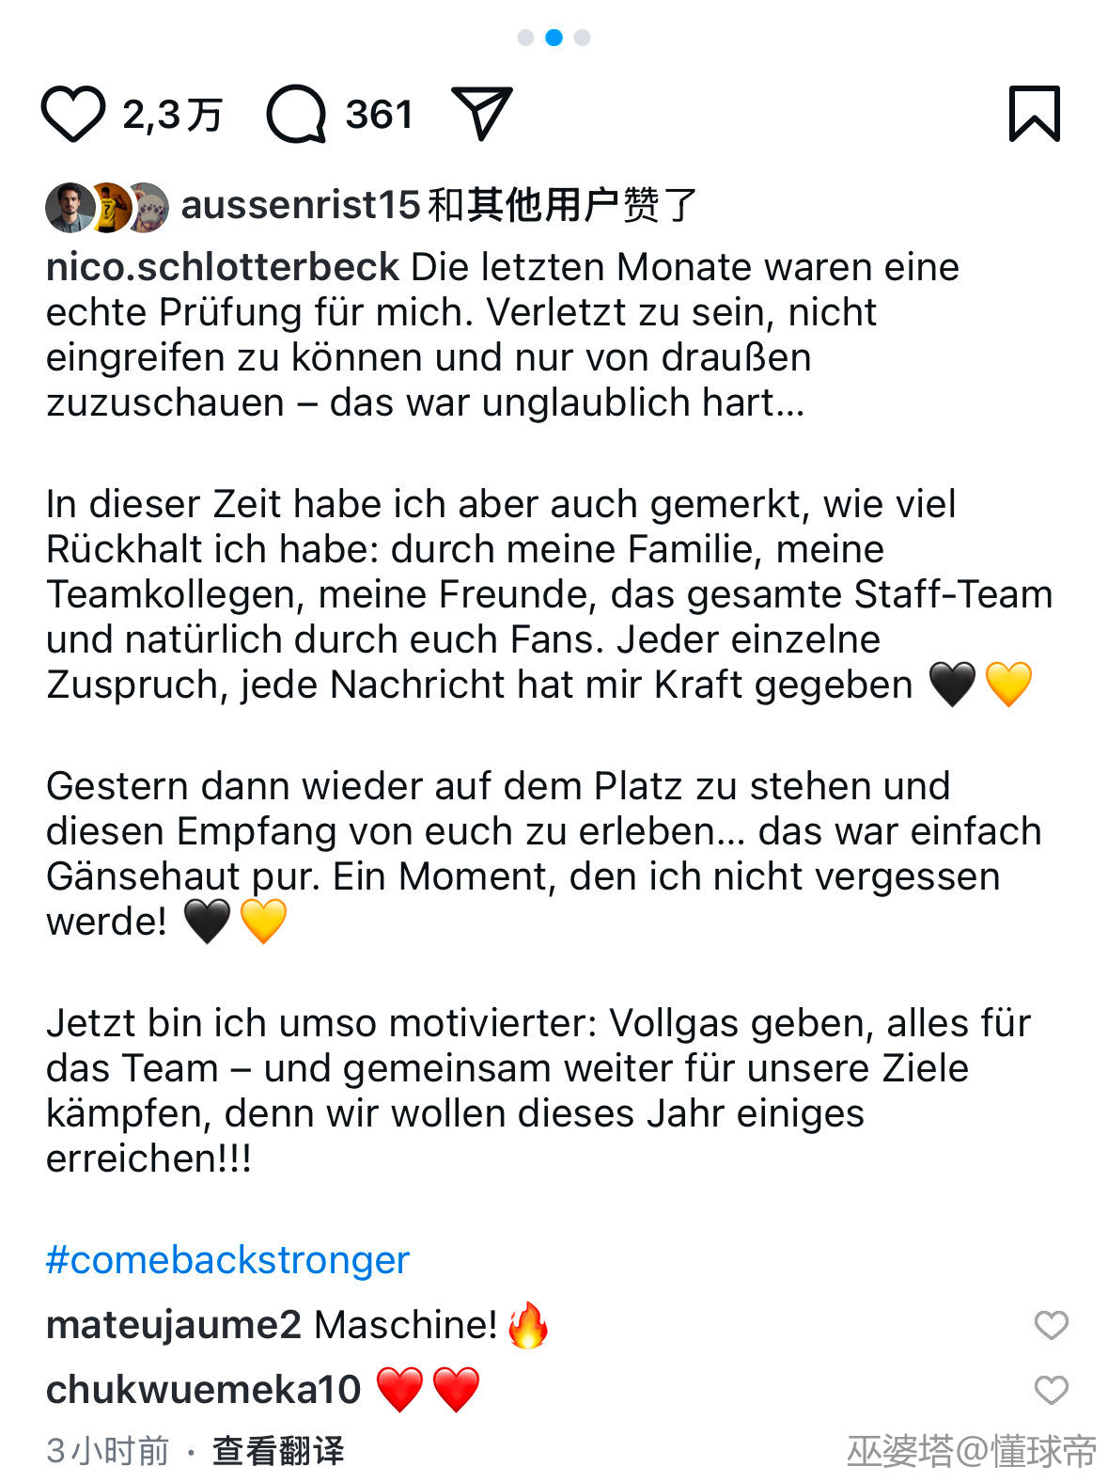
Task: Open mateujaume2's profile from comment
Action: pos(174,1325)
